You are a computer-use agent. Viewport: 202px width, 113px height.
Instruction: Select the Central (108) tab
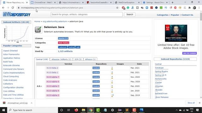point(42,59)
